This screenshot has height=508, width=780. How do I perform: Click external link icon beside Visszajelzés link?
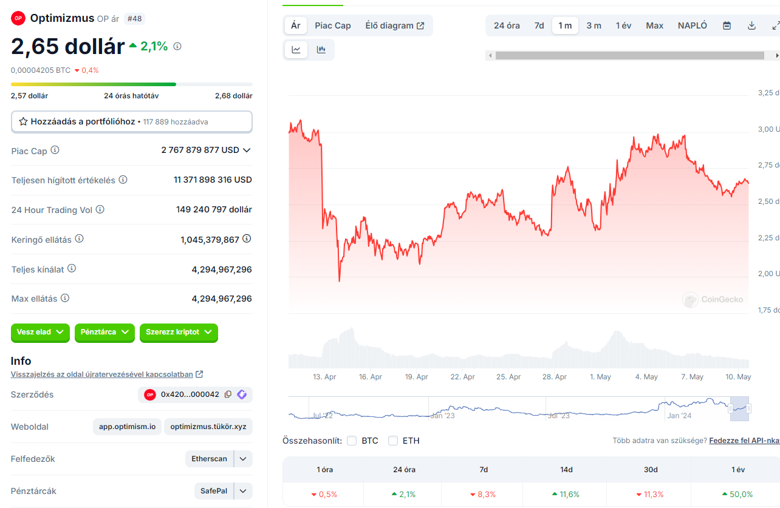[x=200, y=374]
